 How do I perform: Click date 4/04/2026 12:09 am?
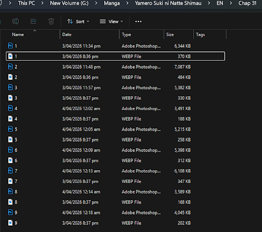[x=81, y=150]
